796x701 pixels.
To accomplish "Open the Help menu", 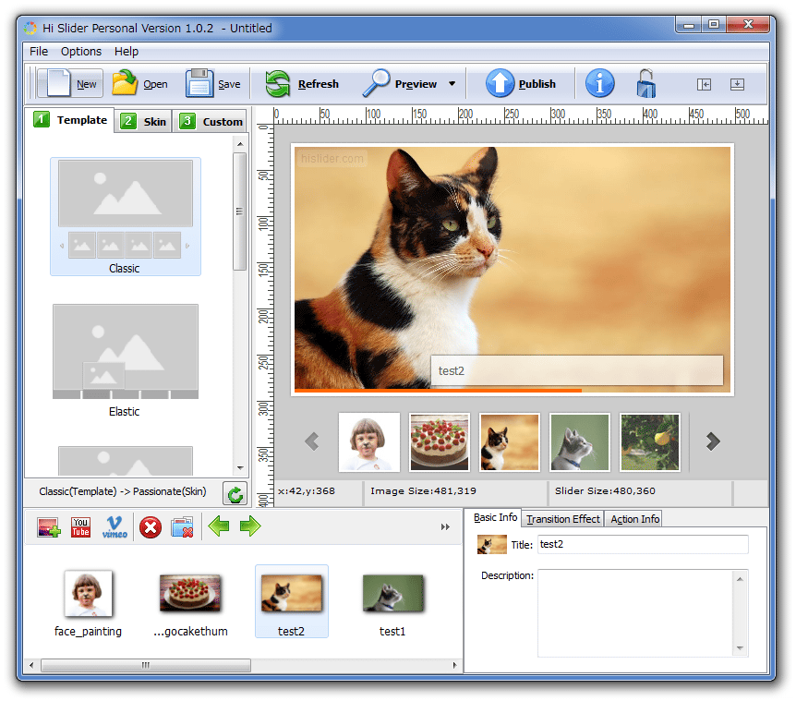I will coord(126,52).
